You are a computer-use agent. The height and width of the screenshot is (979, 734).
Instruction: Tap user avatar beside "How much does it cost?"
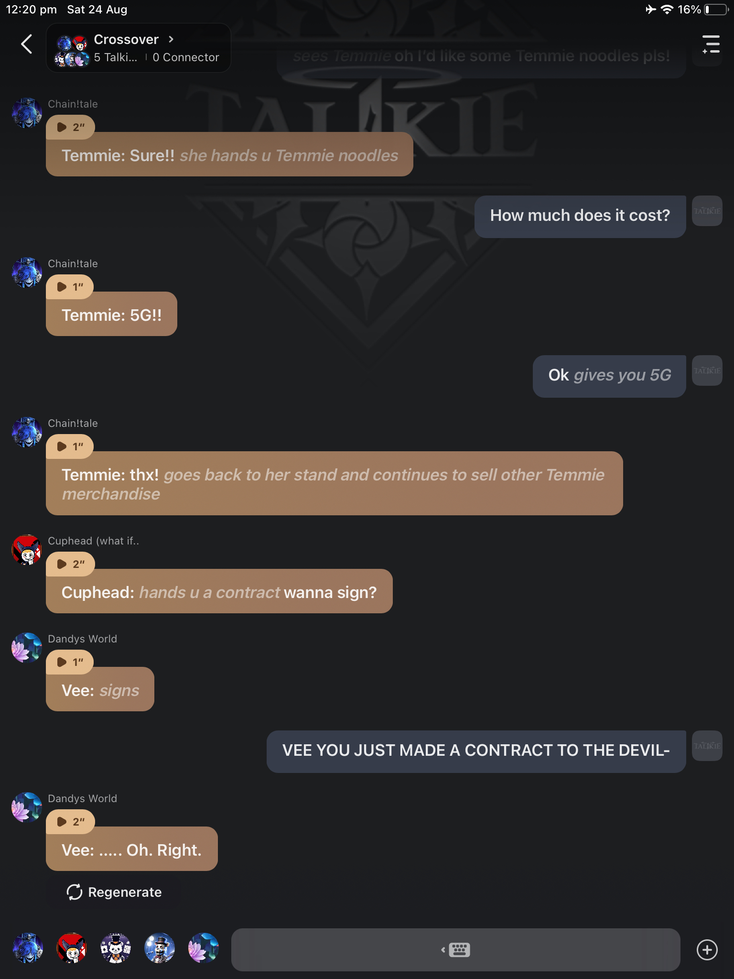[707, 211]
